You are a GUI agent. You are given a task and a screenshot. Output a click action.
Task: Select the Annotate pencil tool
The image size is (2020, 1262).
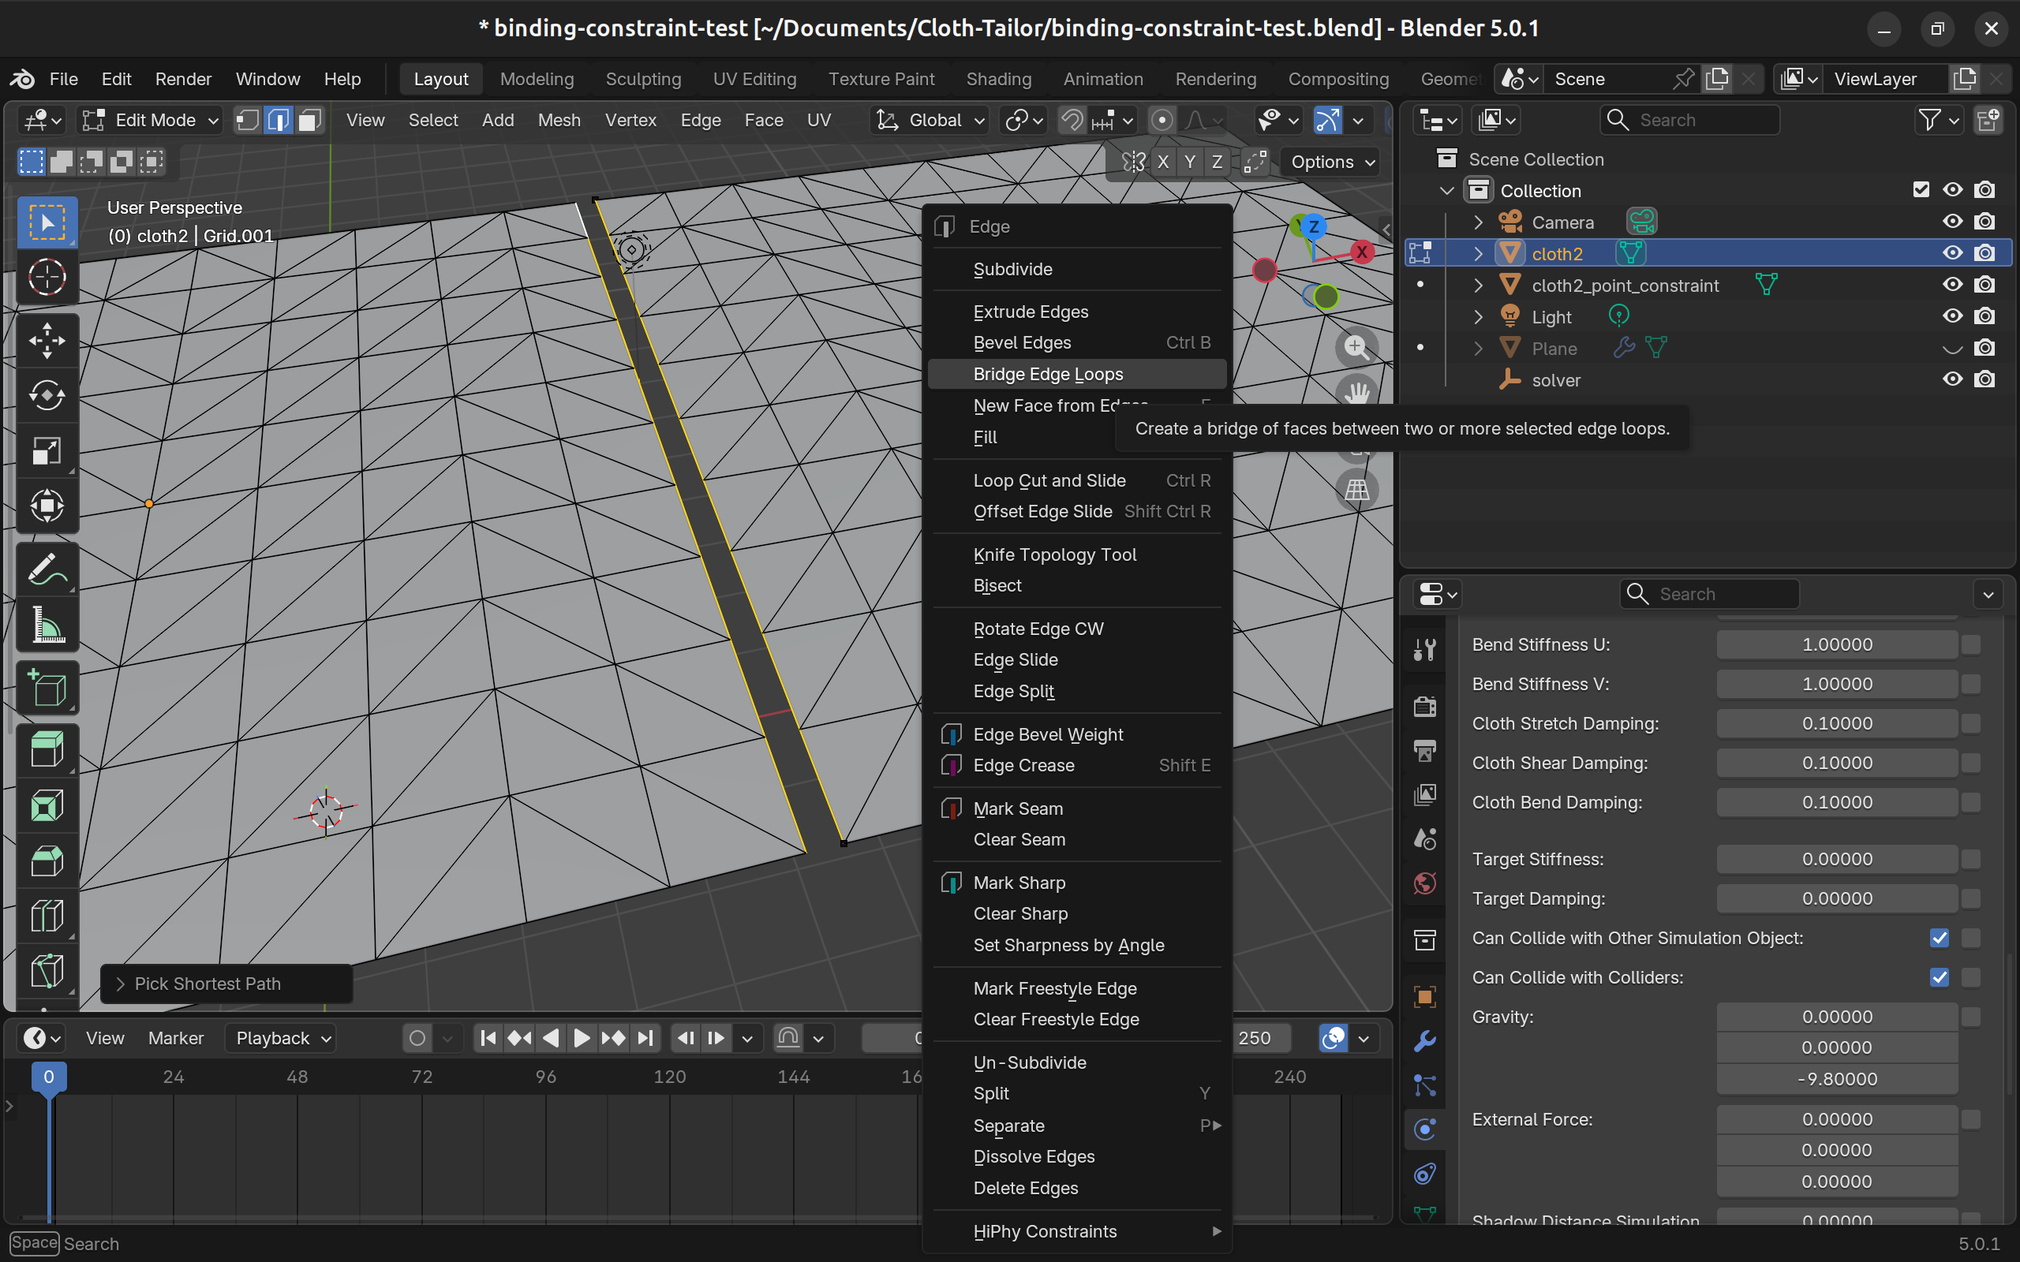[x=47, y=569]
